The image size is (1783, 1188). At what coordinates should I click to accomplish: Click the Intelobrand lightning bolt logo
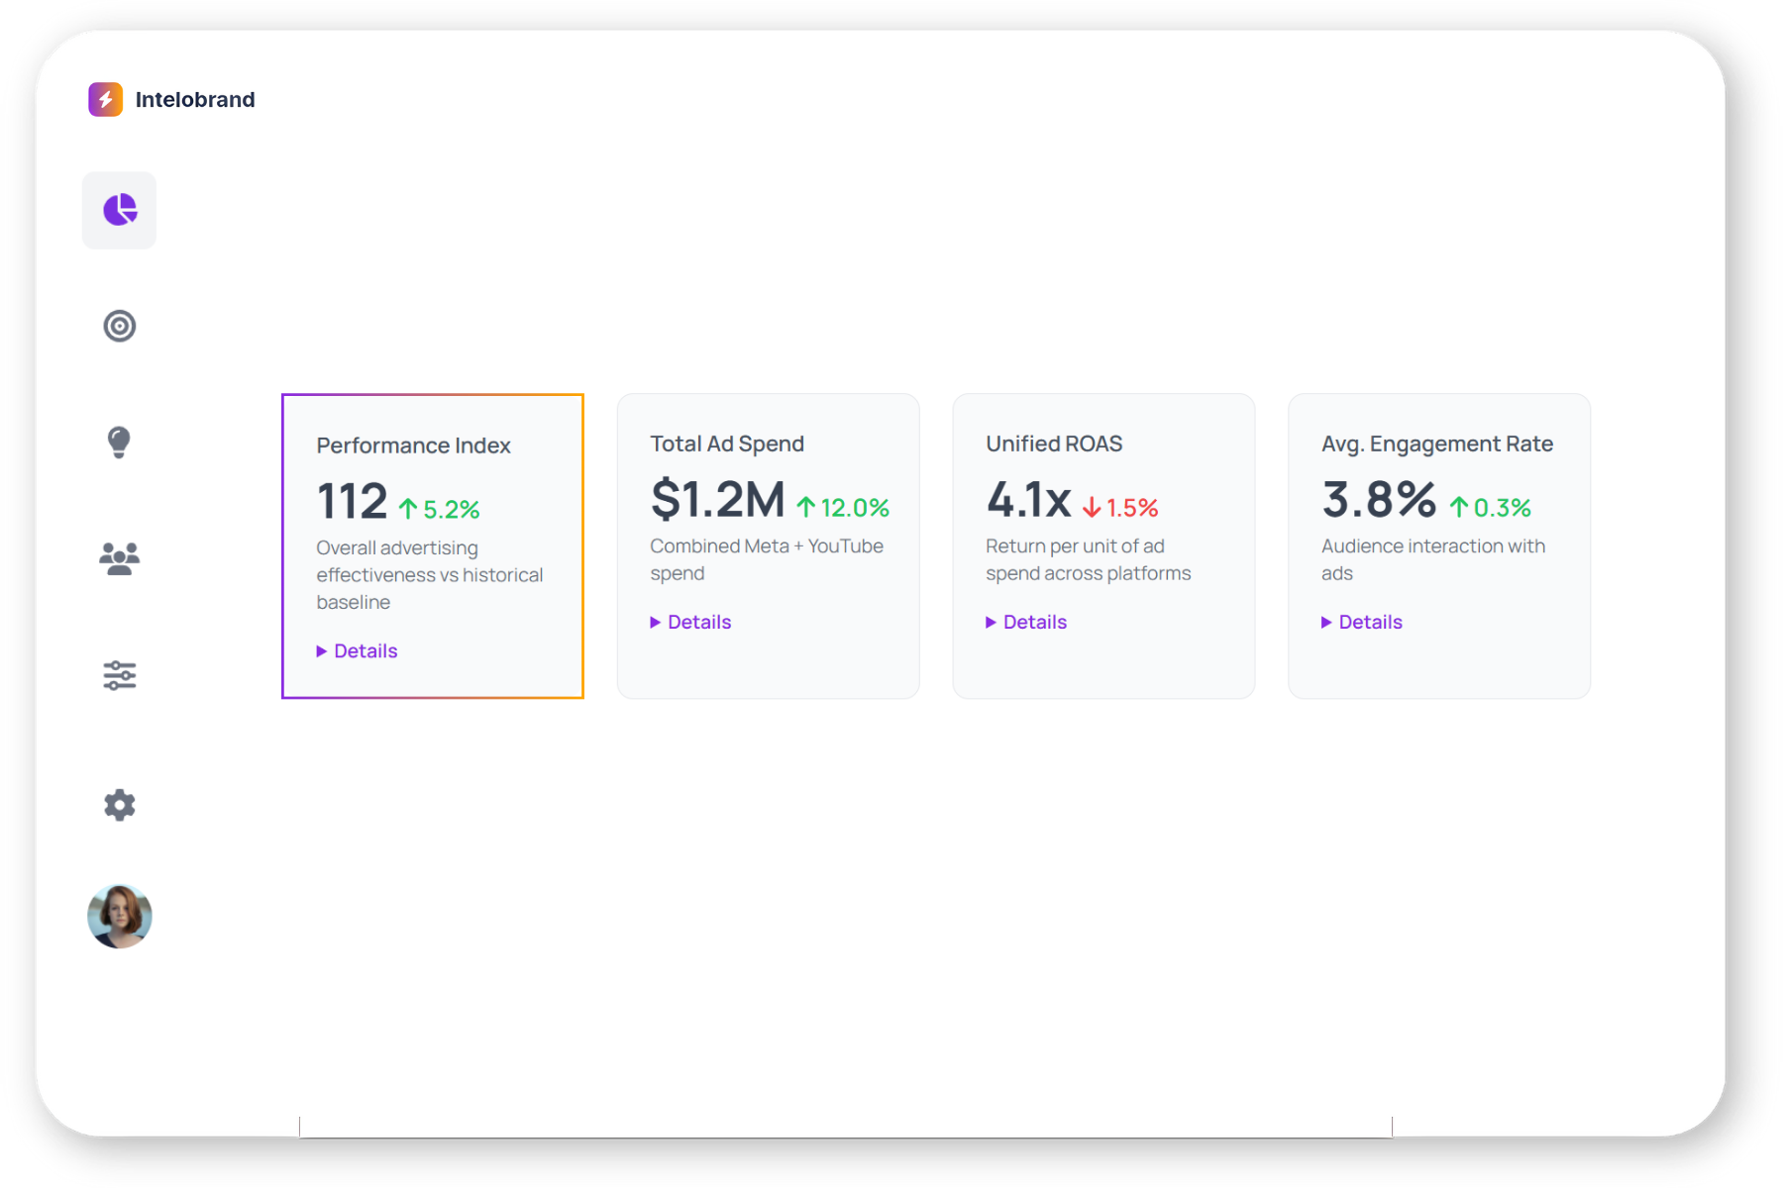click(x=105, y=99)
